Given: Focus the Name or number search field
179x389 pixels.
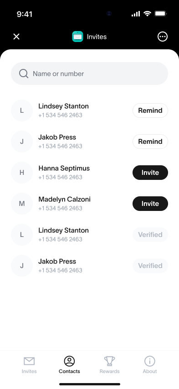Looking at the screenshot, I should 89,74.
